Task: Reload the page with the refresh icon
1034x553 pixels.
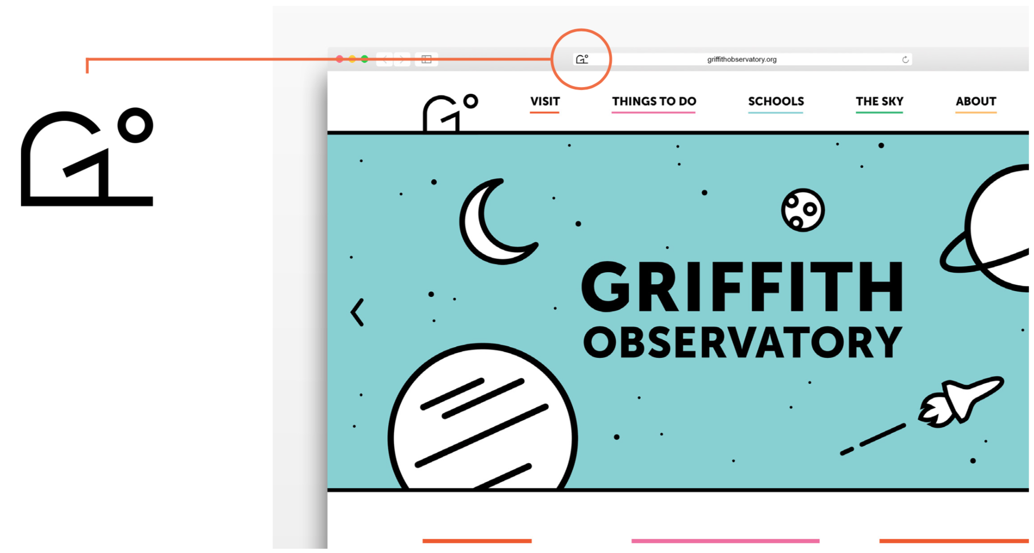Action: [x=905, y=59]
